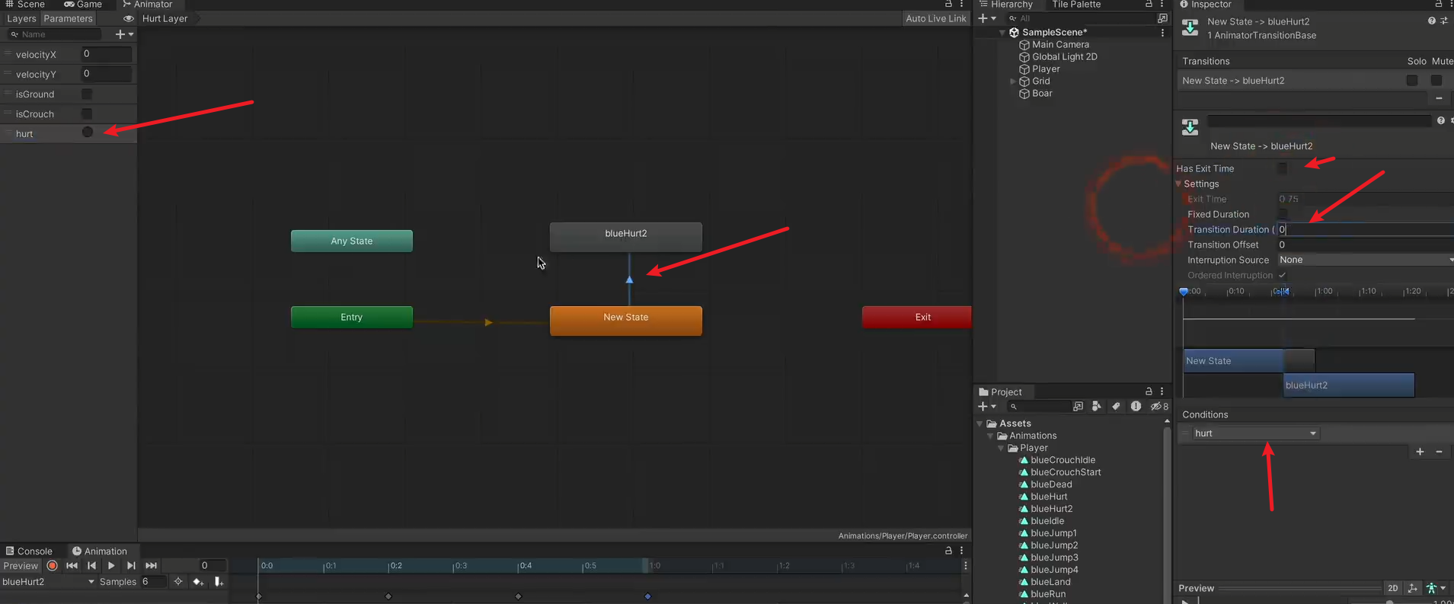This screenshot has width=1454, height=604.
Task: Click Project search by import log icon
Action: (1136, 407)
